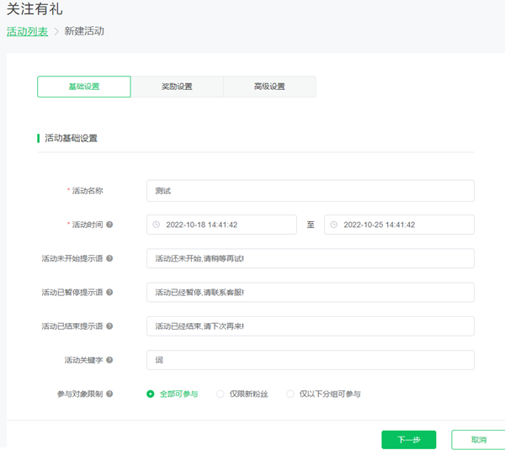This screenshot has height=450, width=505.
Task: Switch to the 高级设置 tab
Action: pyautogui.click(x=269, y=87)
